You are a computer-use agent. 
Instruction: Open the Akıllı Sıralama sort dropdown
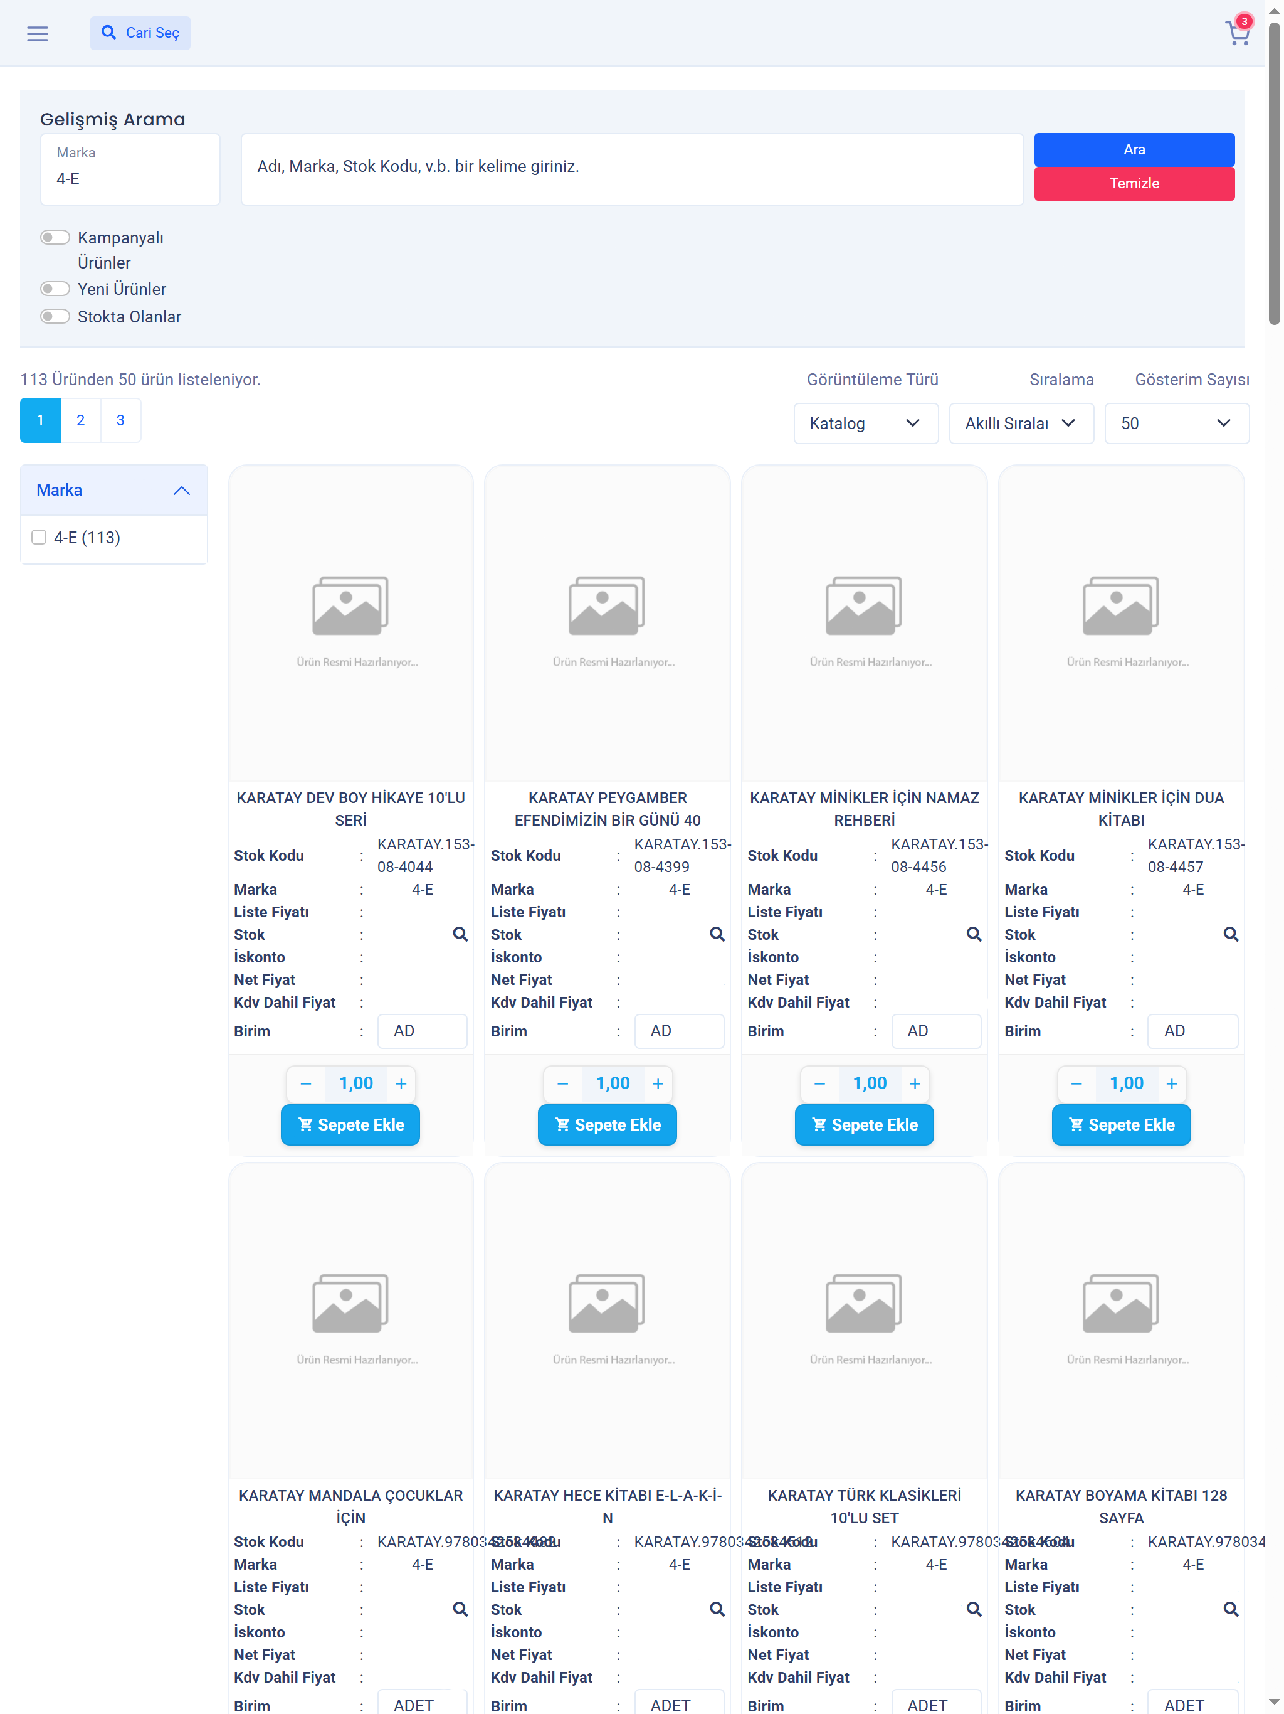pos(1021,423)
